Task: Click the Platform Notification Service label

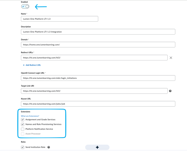Action: pos(39,129)
